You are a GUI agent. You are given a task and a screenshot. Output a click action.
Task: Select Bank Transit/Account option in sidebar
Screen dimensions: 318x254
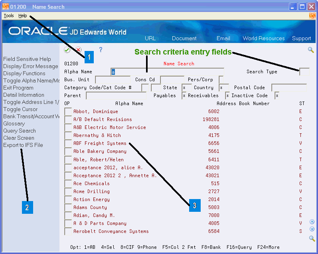click(x=31, y=116)
